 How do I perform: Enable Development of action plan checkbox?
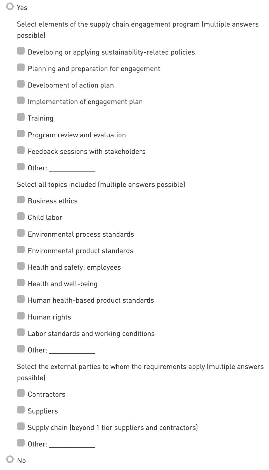21,84
